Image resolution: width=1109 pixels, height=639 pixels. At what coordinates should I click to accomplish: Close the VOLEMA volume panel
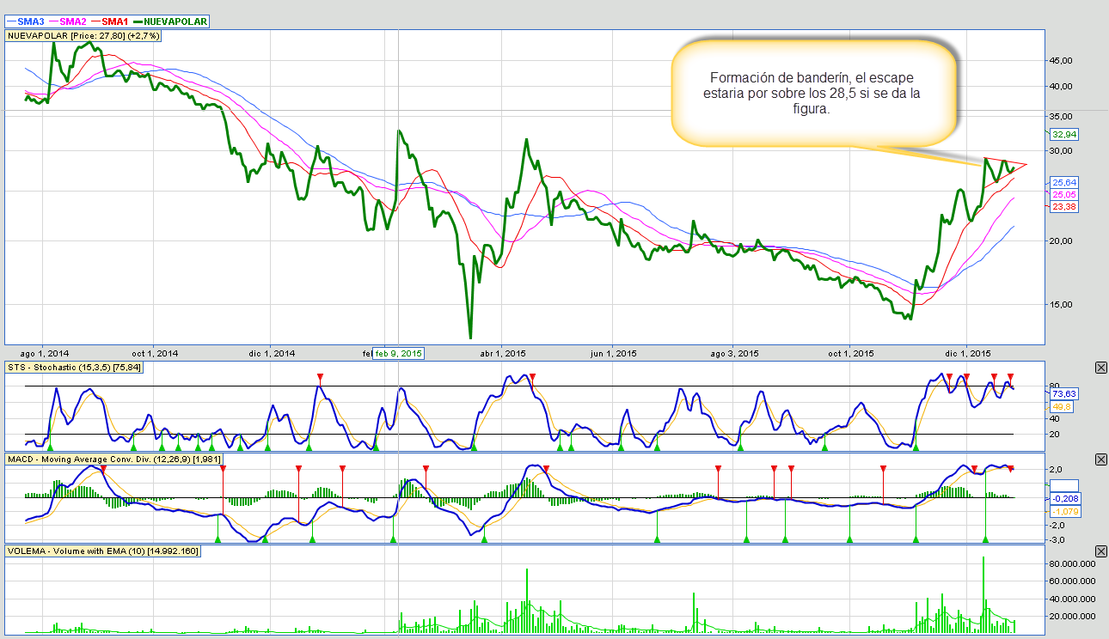1101,551
